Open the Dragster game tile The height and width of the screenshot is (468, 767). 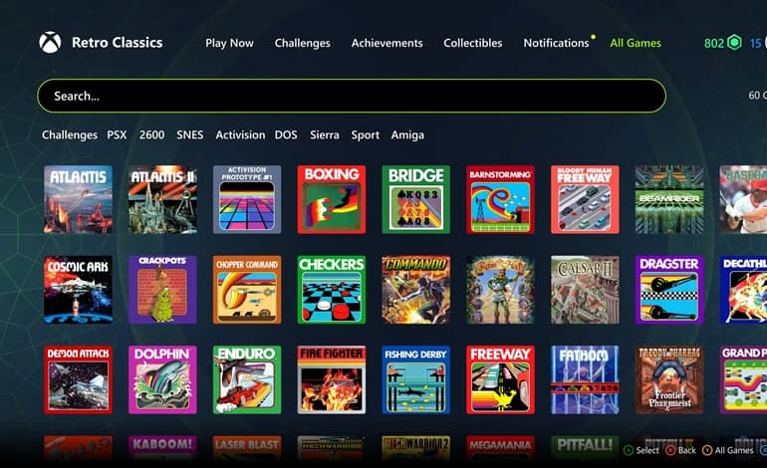click(669, 290)
